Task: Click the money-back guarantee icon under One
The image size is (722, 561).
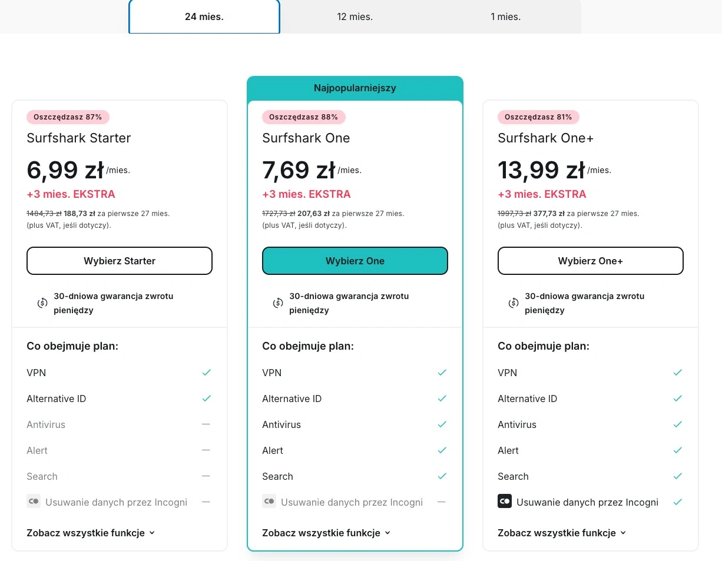Action: (278, 303)
